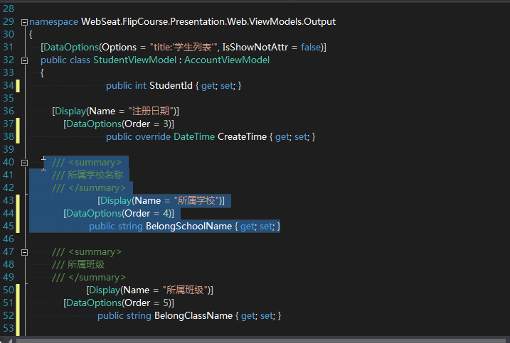The height and width of the screenshot is (343, 510).
Task: Click the StudentId property name
Action: (x=171, y=86)
